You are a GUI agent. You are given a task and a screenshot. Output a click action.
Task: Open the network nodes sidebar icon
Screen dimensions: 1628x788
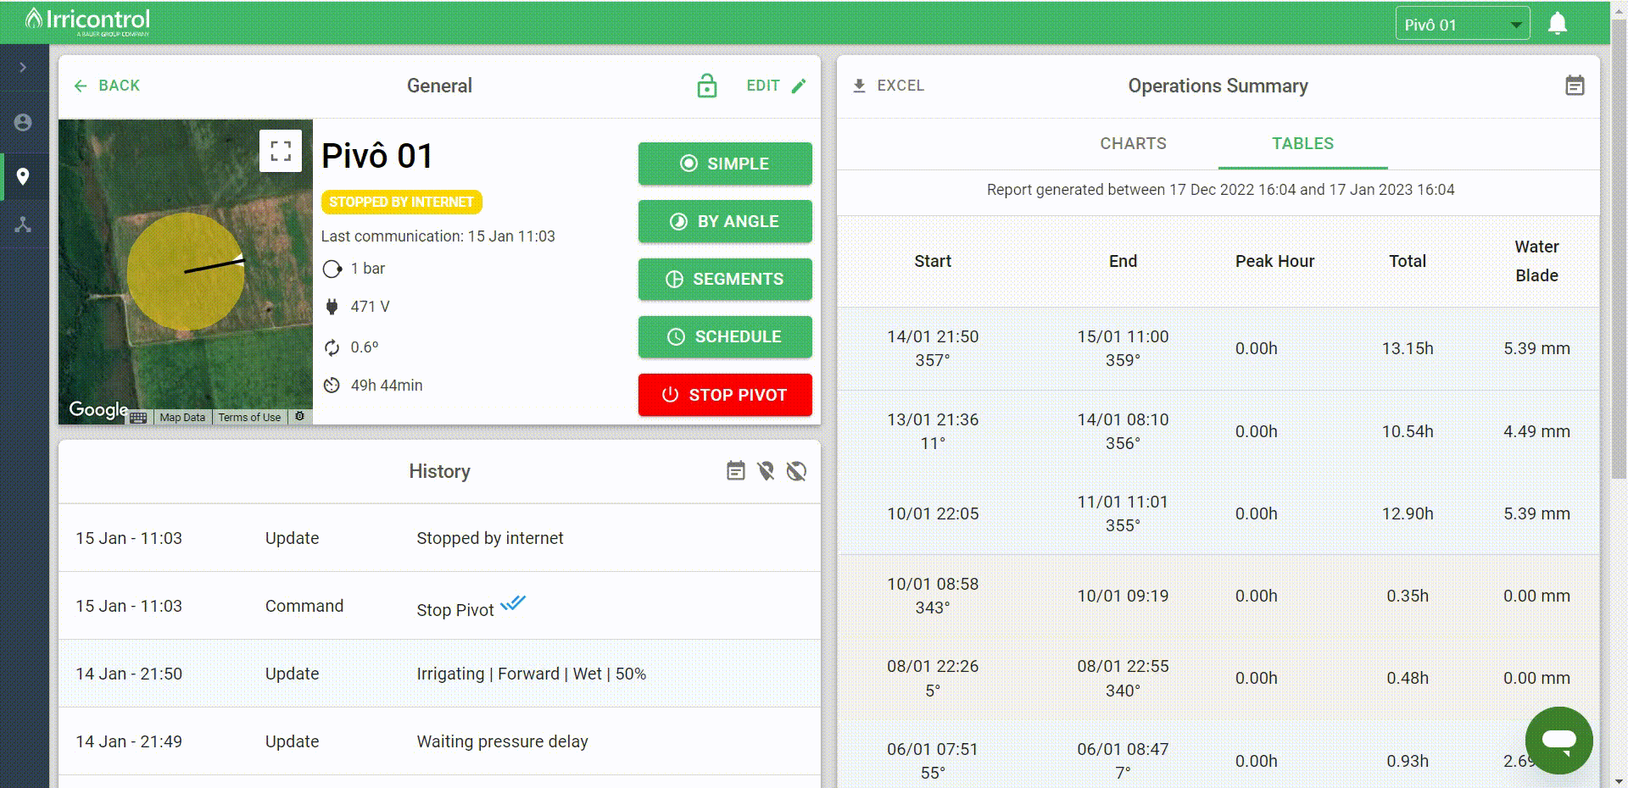[x=23, y=225]
